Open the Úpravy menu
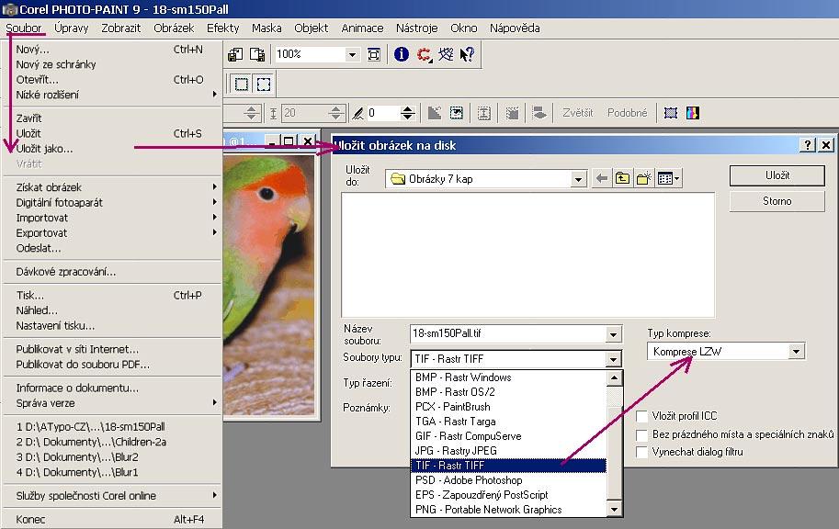This screenshot has height=529, width=839. pyautogui.click(x=71, y=28)
